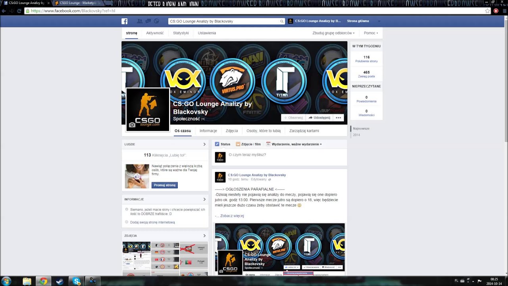Select the Oś czasu tab

click(x=183, y=131)
